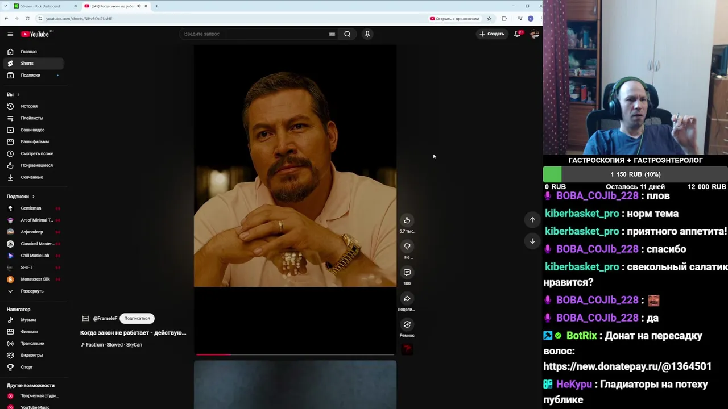Screen dimensions: 728x409
Task: Open the YouTube hamburger guide menu
Action: [10, 34]
